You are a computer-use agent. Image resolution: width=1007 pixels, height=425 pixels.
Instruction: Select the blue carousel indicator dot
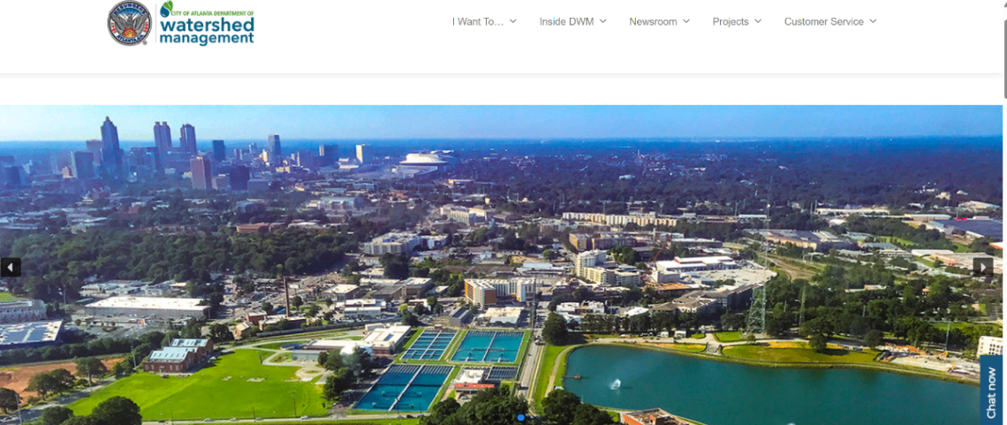click(x=521, y=417)
